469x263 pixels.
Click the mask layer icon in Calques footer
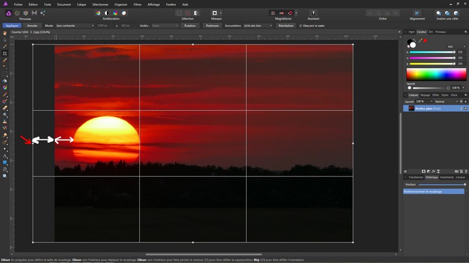424,172
